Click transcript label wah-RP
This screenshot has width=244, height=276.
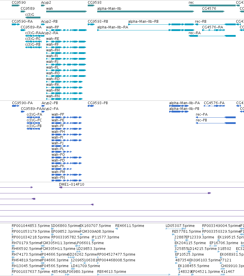52,27
